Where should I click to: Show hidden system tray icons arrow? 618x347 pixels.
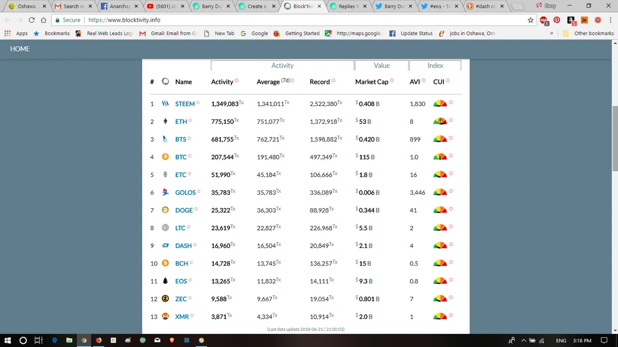coord(524,340)
